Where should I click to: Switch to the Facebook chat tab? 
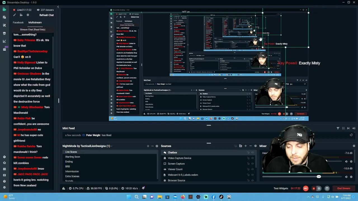(18, 22)
